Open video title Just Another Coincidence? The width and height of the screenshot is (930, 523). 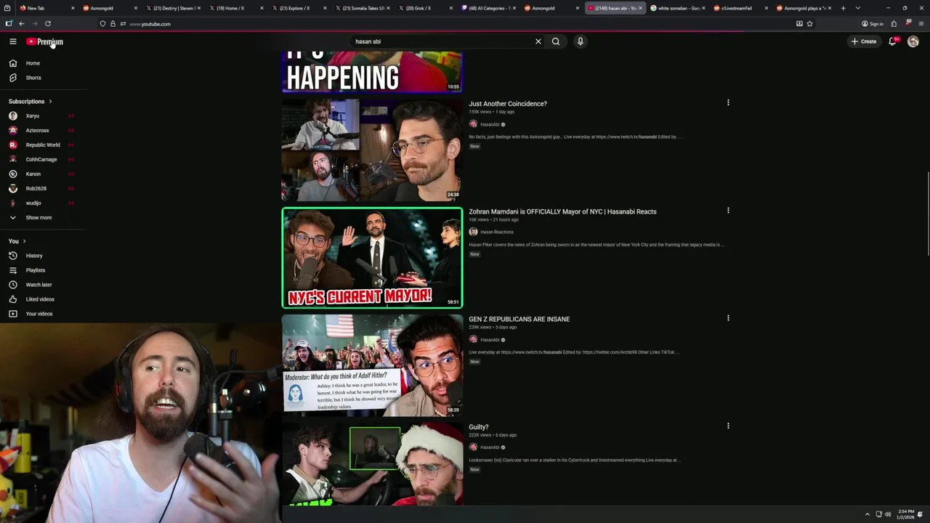(508, 104)
